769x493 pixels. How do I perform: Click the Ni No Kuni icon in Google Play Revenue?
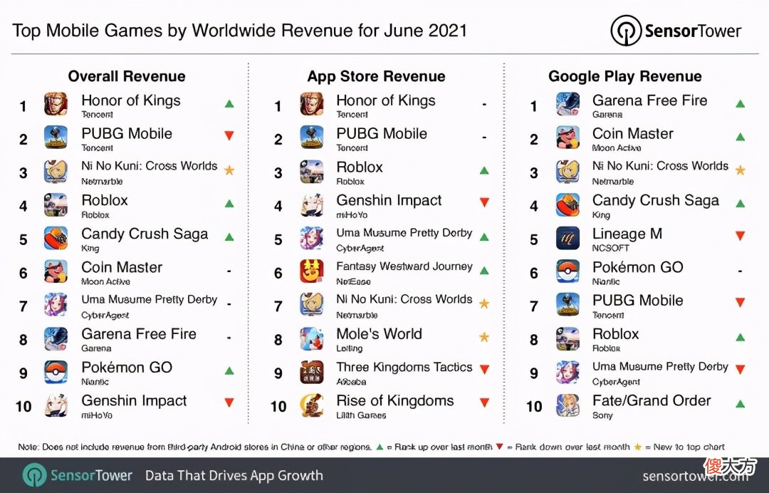click(x=567, y=171)
